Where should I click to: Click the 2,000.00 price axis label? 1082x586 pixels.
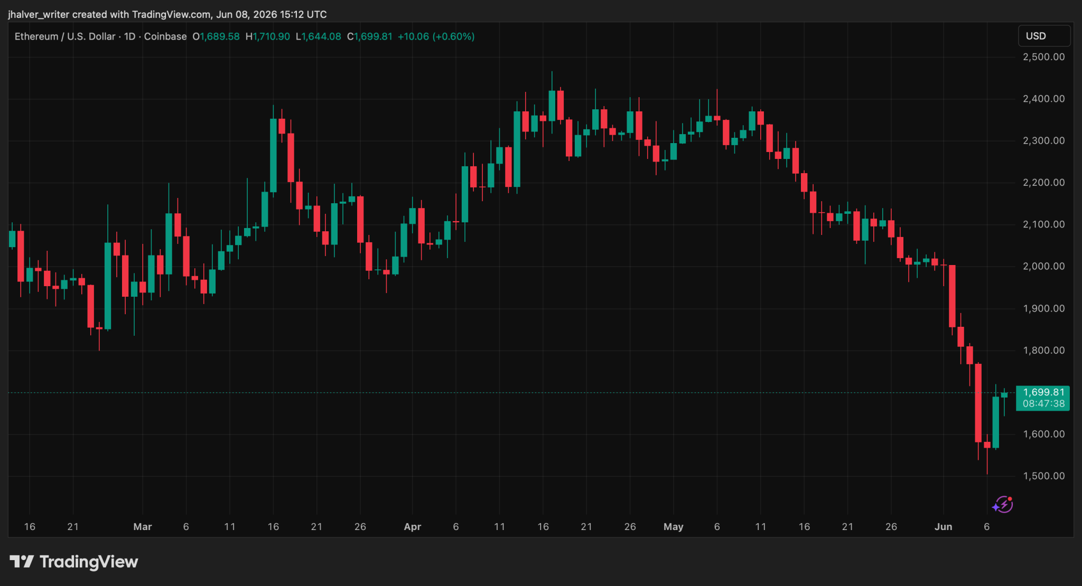pos(1043,267)
